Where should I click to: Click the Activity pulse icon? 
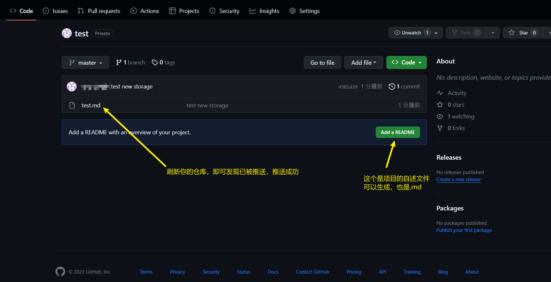click(x=440, y=93)
